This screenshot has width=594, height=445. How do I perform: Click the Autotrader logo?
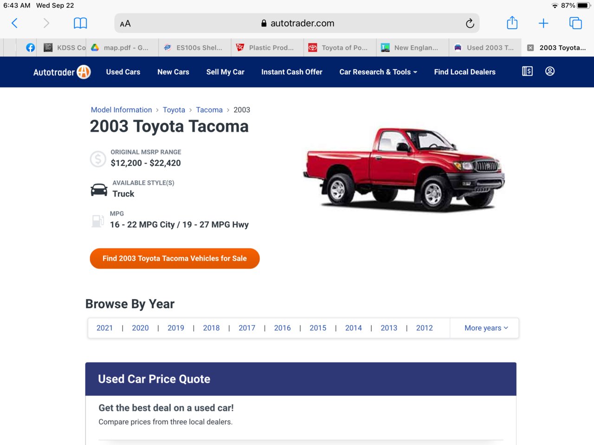click(x=62, y=72)
